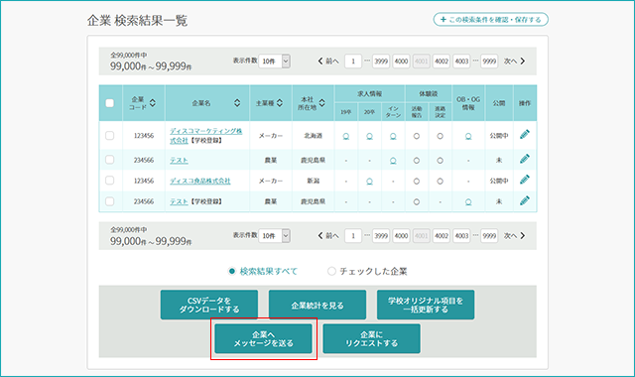Open ディスコマーケティング株式会社 company link
Screen dimensions: 635x377
coord(205,135)
